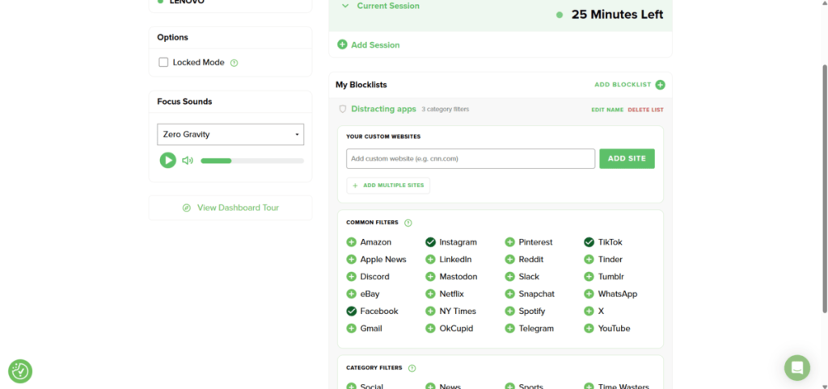The image size is (828, 389).
Task: Click ADD BLOCKLIST button
Action: (630, 85)
